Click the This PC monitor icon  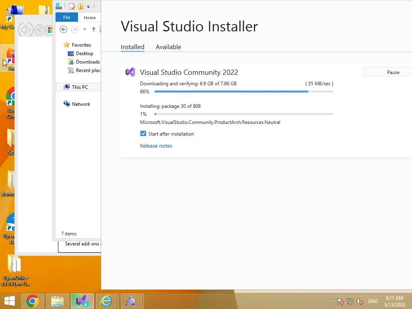(67, 87)
